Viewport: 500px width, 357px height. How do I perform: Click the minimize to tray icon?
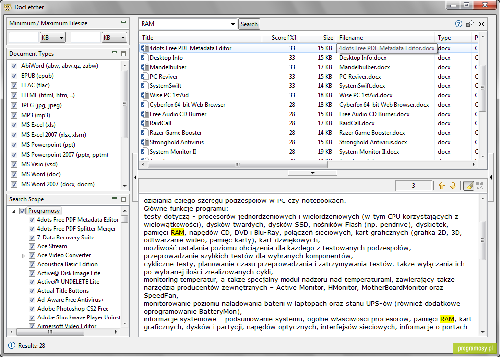coord(481,24)
